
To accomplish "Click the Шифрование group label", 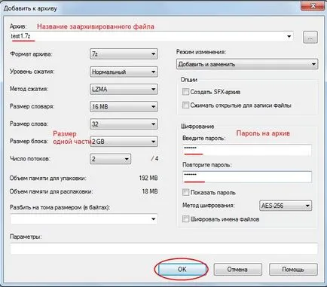I will coord(197,127).
